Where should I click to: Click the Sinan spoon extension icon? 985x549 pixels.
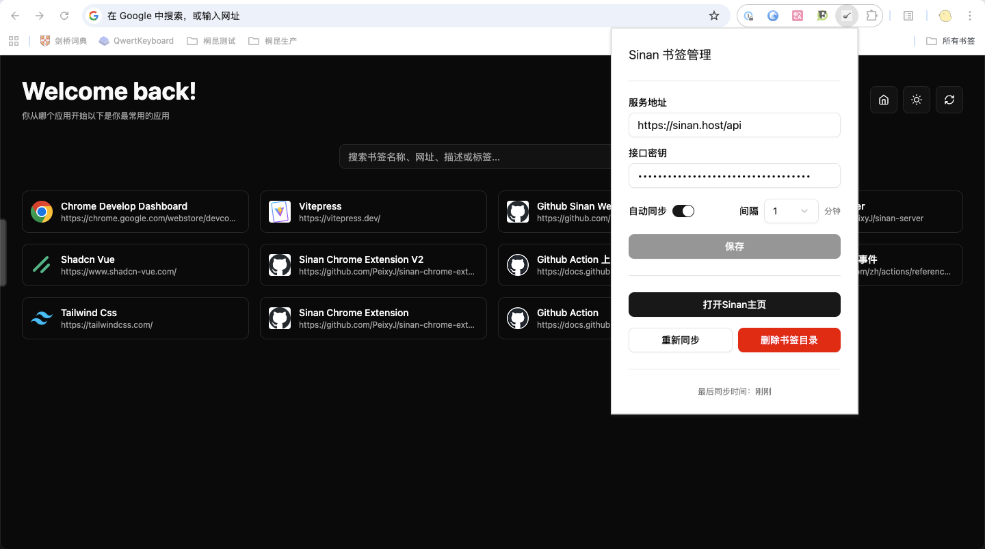point(847,16)
